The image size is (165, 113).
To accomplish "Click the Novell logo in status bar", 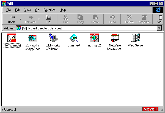I will [x=150, y=109].
